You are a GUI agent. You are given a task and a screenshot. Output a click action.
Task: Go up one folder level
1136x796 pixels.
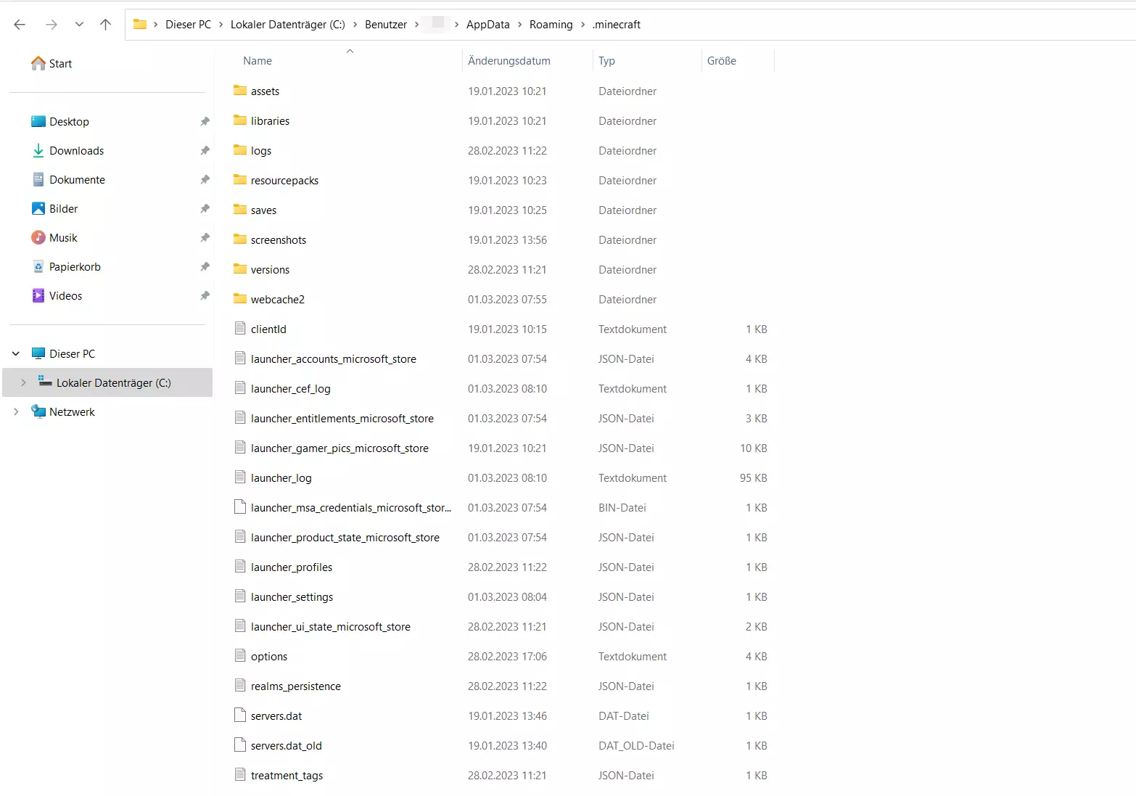105,24
